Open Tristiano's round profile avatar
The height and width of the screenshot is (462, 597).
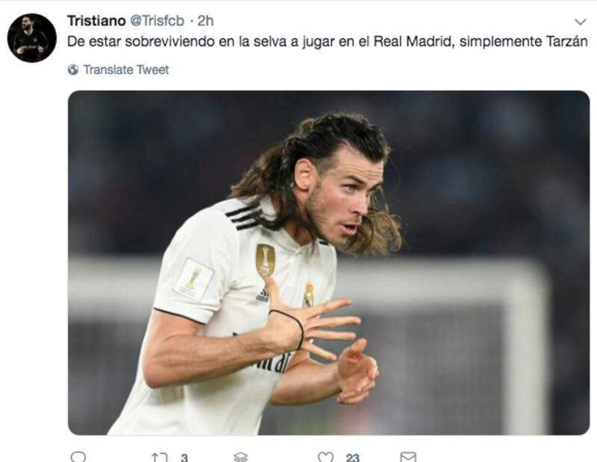tap(32, 38)
